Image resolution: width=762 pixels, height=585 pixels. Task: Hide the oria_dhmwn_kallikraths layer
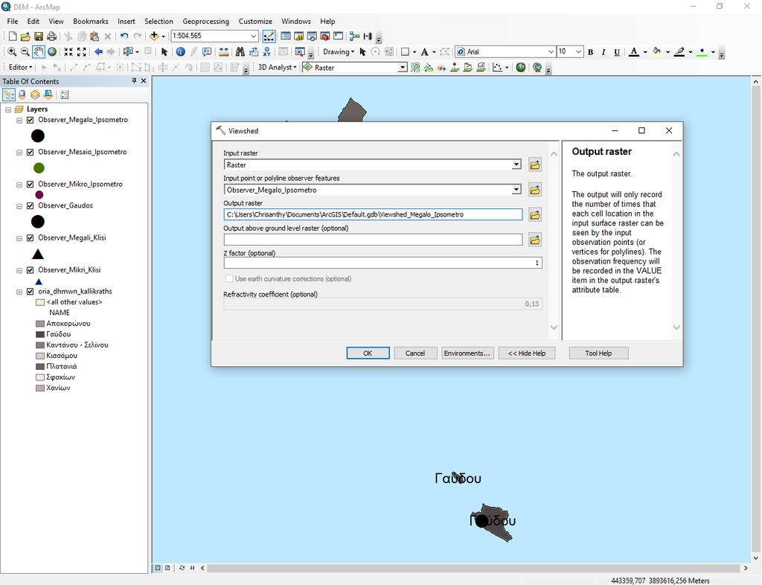click(30, 292)
